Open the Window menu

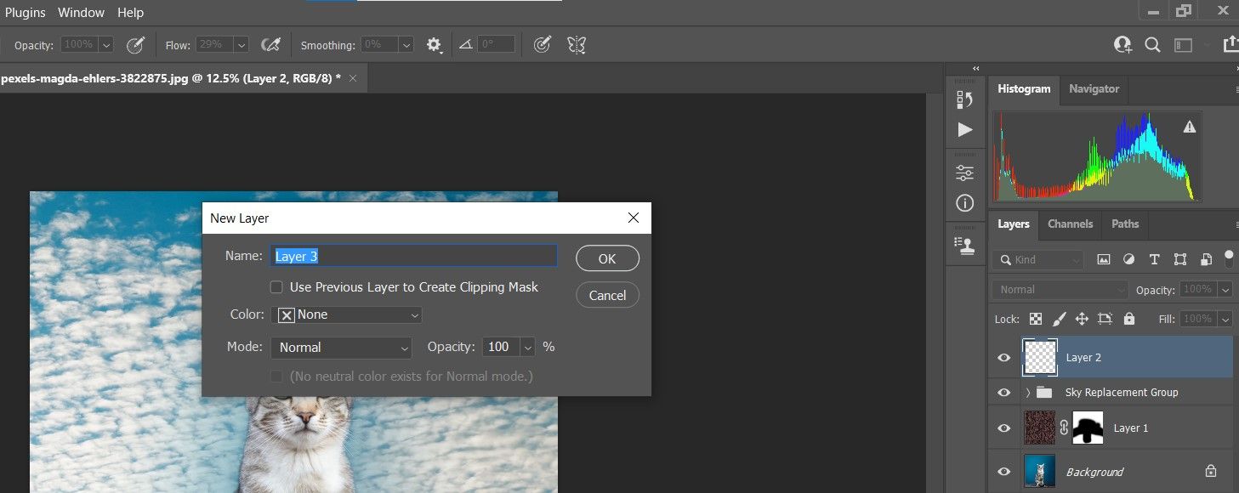coord(82,13)
